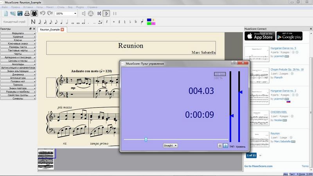Switch to voice 1 blue button
The height and width of the screenshot is (176, 313).
pyautogui.click(x=149, y=20)
